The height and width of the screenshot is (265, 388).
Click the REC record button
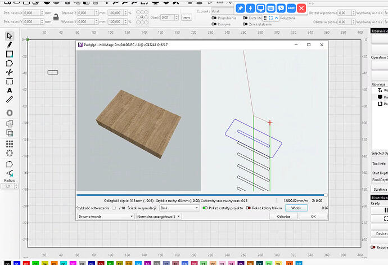pos(291,8)
